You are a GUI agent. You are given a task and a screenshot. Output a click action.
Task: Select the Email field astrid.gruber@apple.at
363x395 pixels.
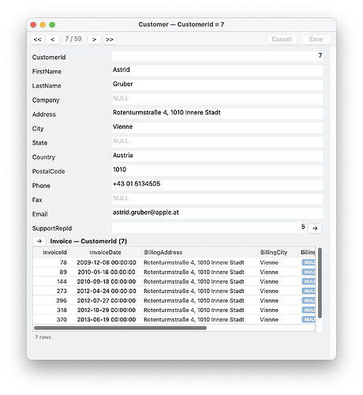218,213
